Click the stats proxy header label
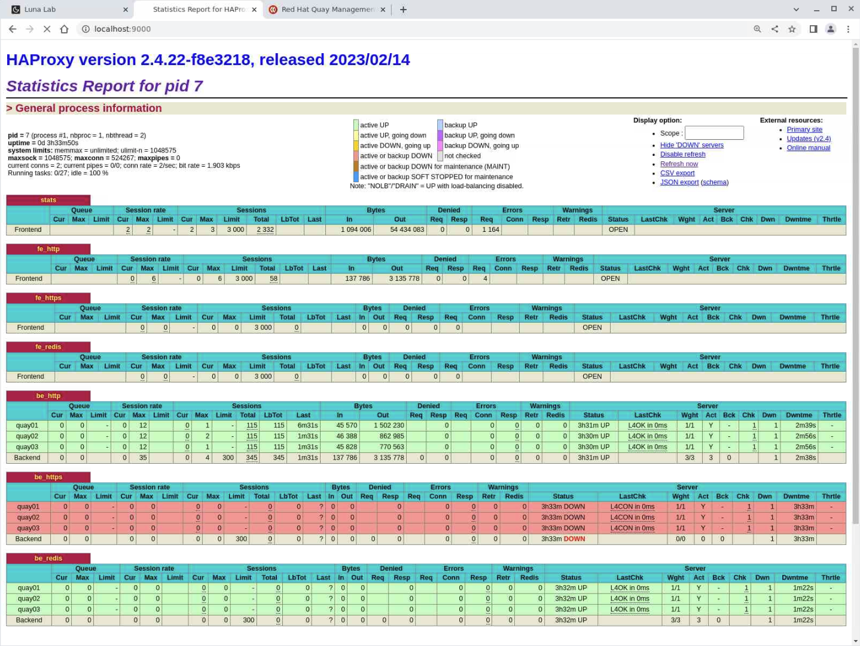 pyautogui.click(x=48, y=200)
